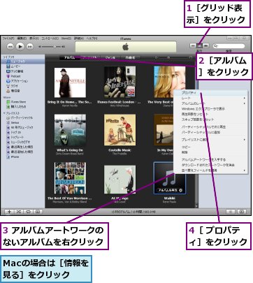Switch to Cover Flow view button

click(206, 46)
